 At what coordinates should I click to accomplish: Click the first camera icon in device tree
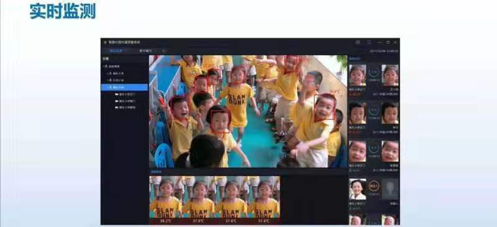(117, 94)
